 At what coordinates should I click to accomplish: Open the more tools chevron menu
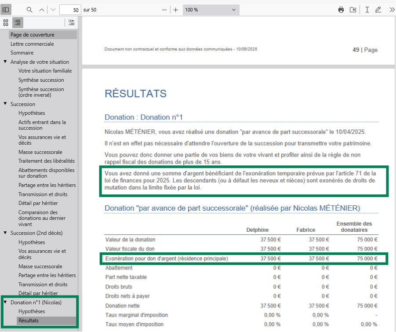[391, 10]
